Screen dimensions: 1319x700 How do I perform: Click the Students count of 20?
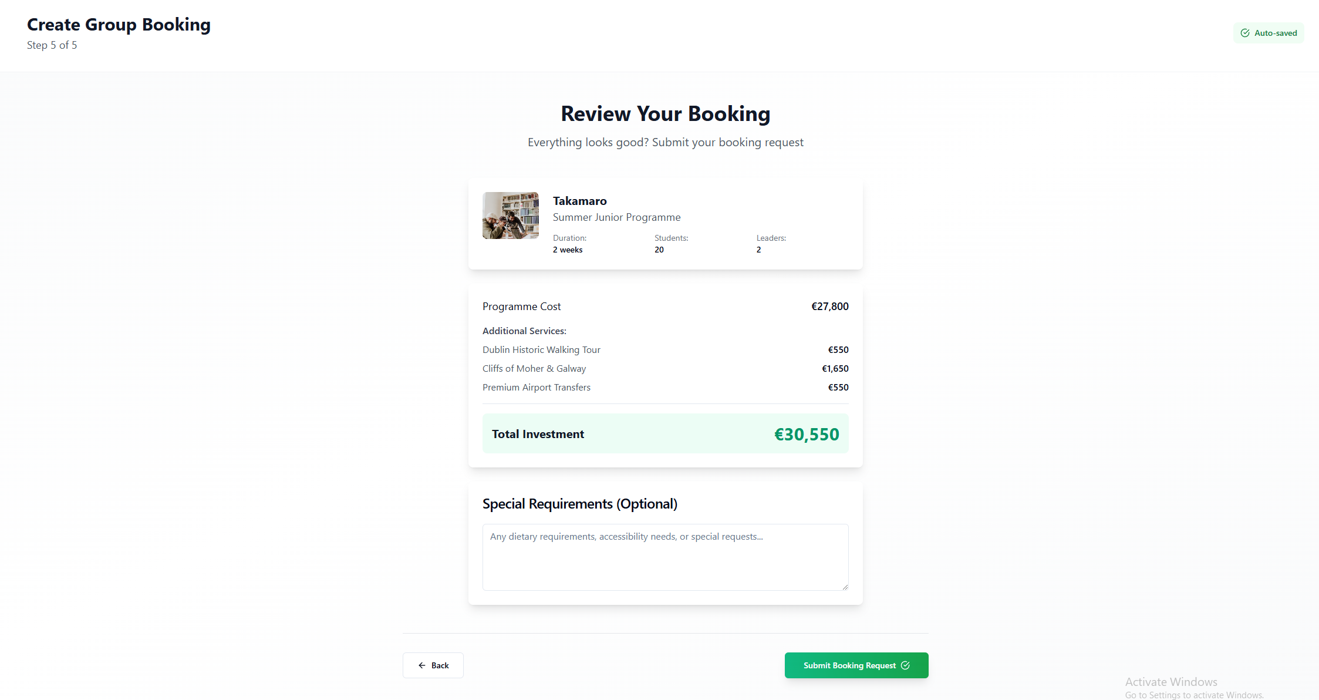tap(659, 249)
